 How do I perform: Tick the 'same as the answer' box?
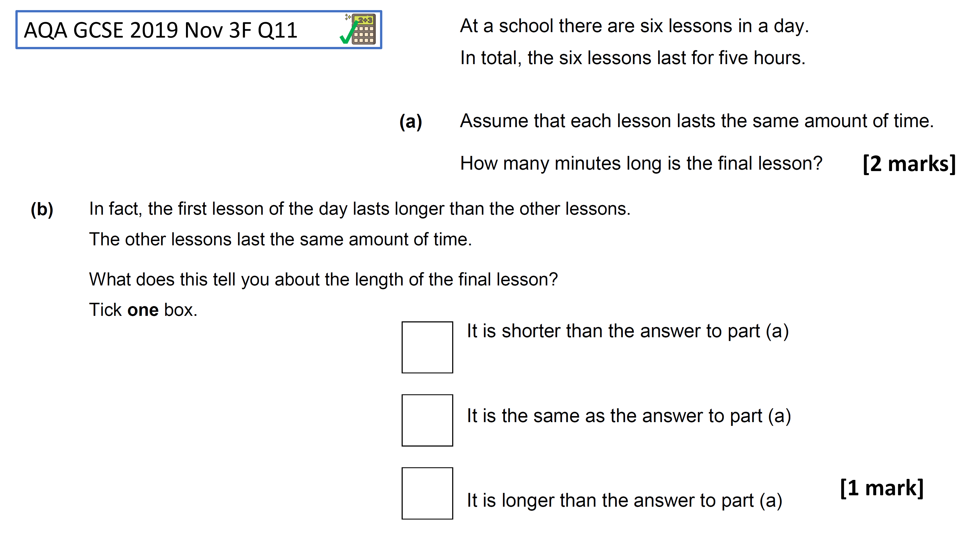coord(427,420)
